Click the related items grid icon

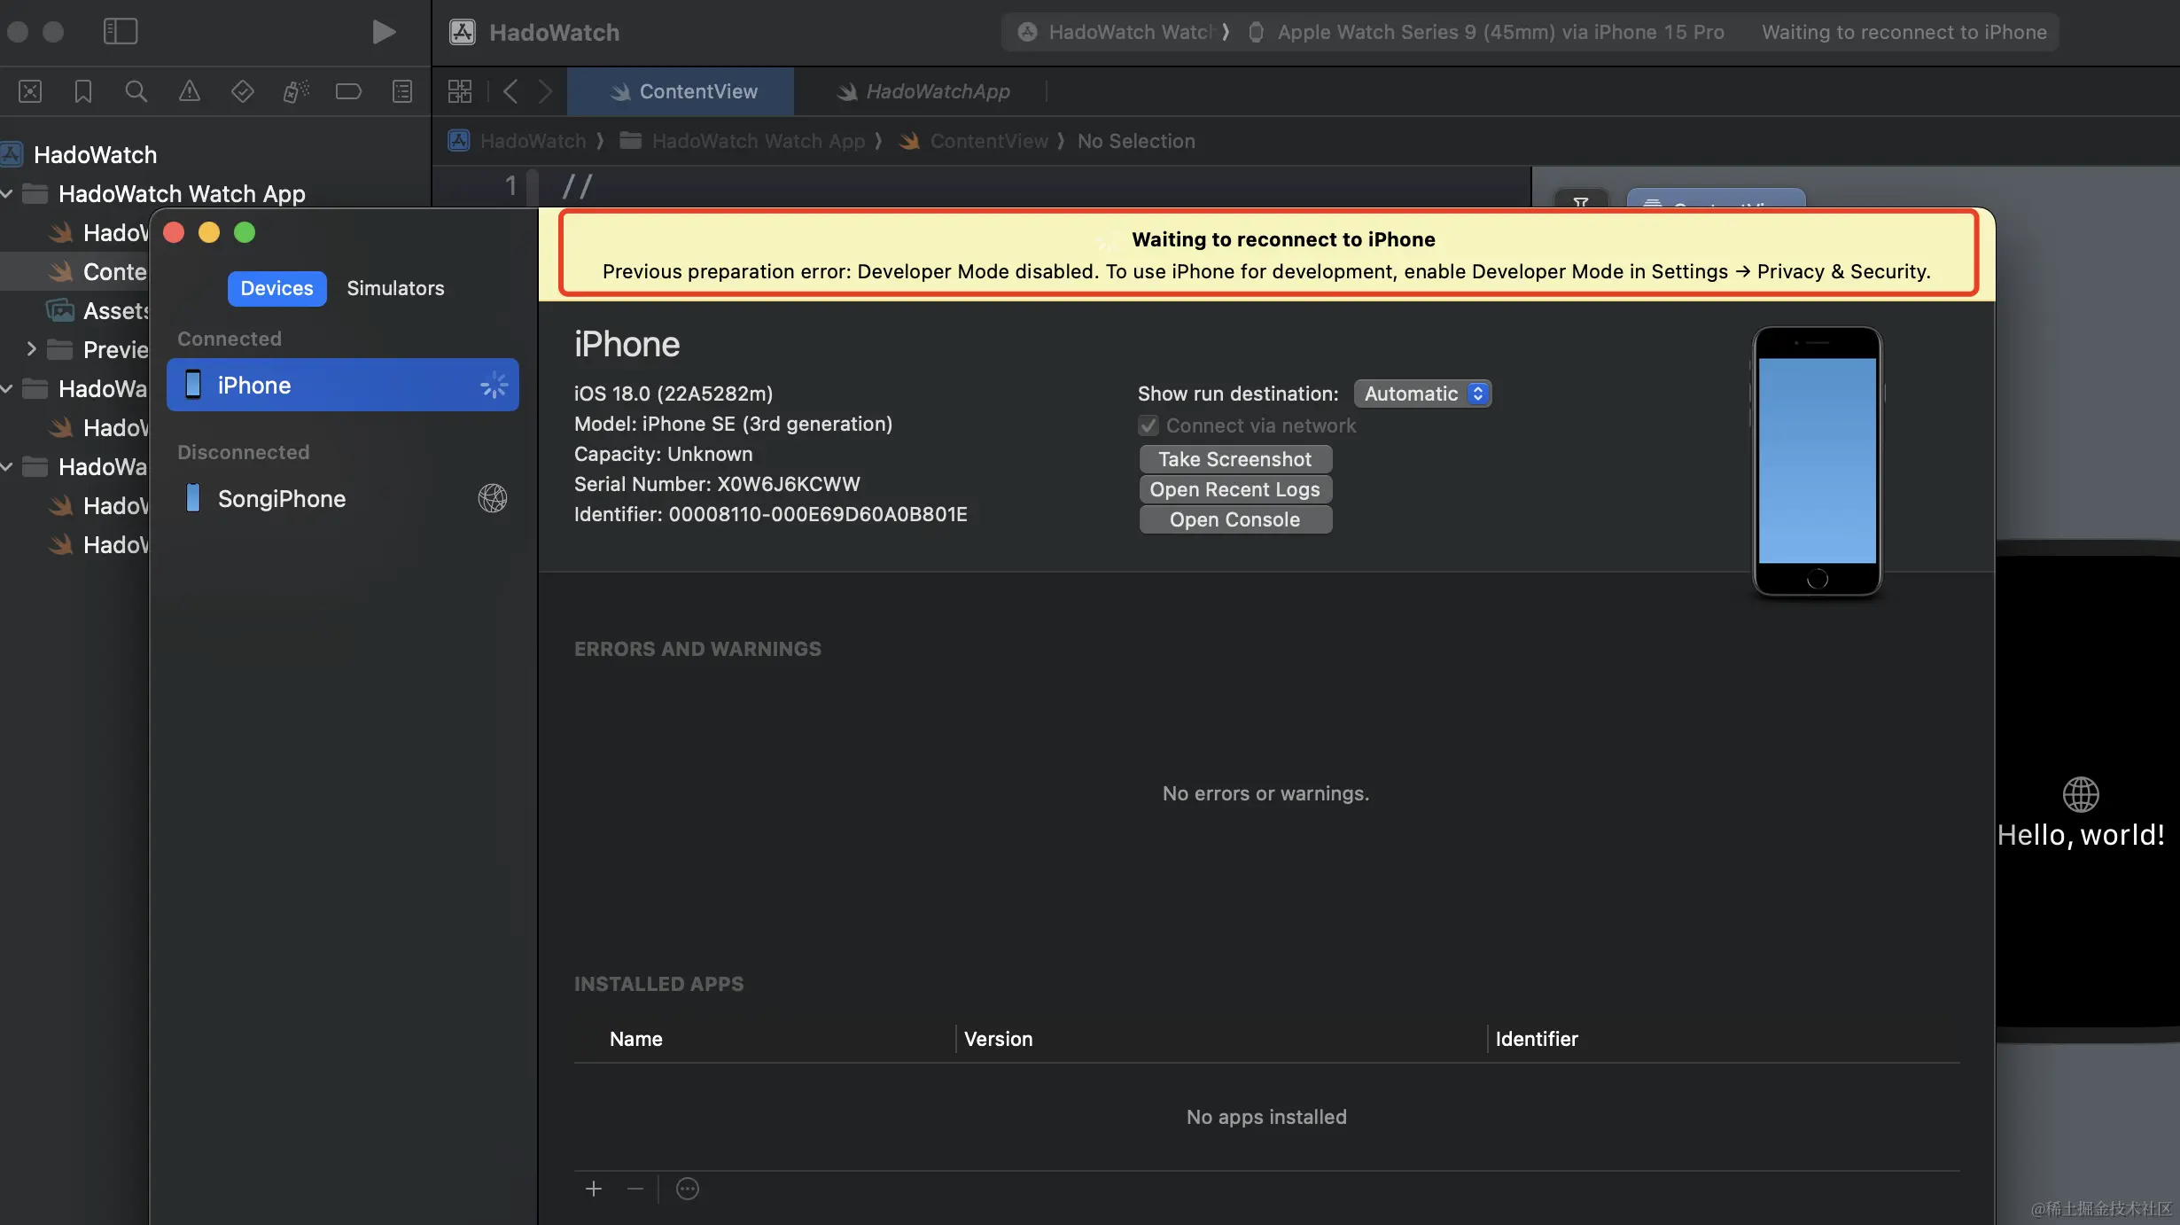(x=460, y=91)
